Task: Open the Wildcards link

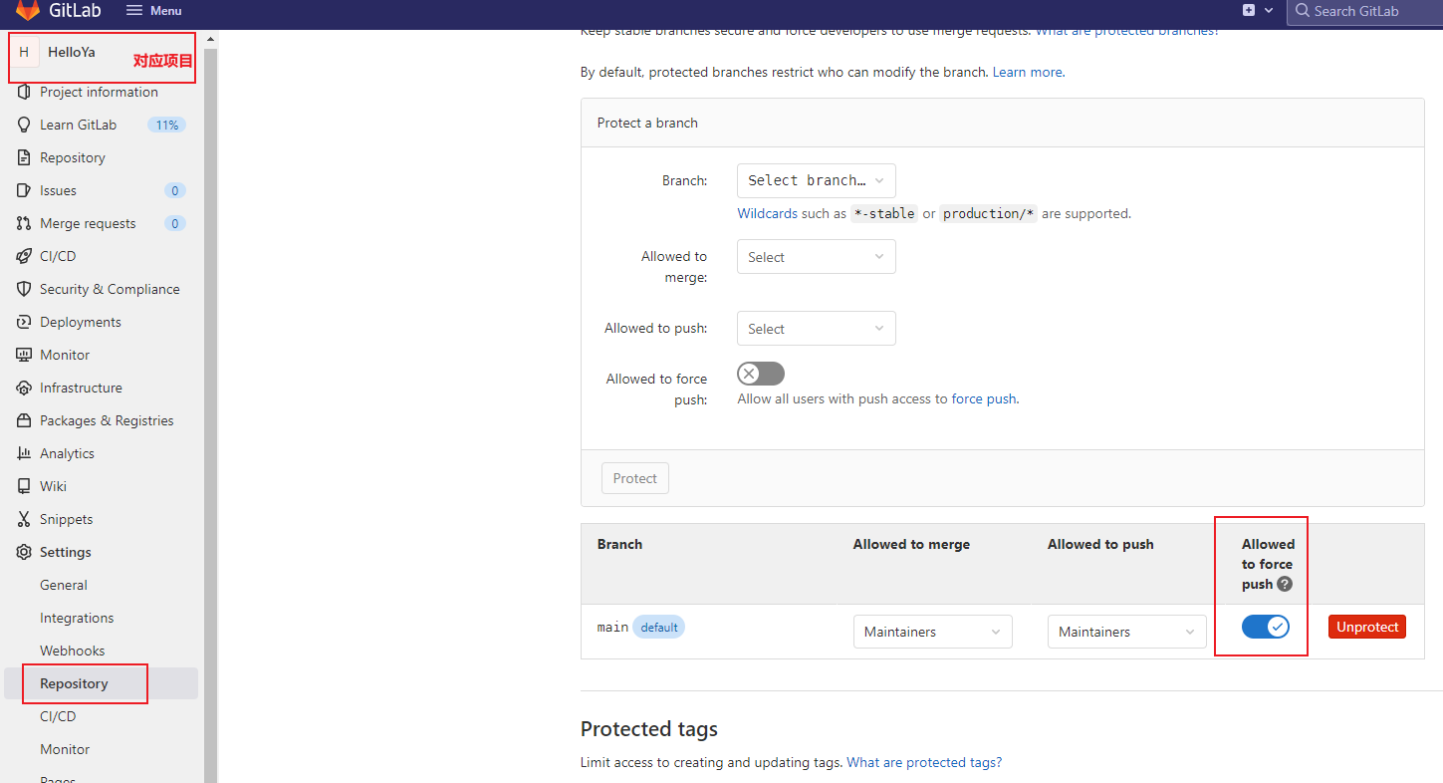Action: pyautogui.click(x=767, y=213)
